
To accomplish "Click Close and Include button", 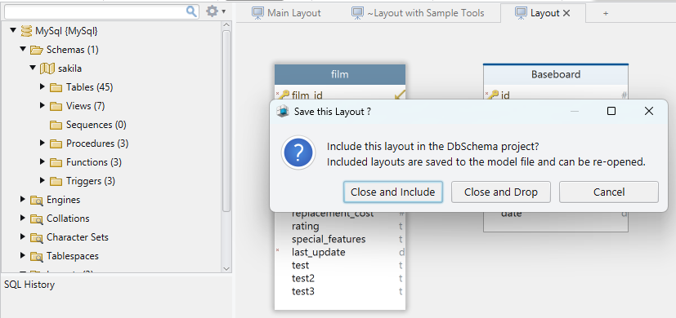I will (x=393, y=192).
